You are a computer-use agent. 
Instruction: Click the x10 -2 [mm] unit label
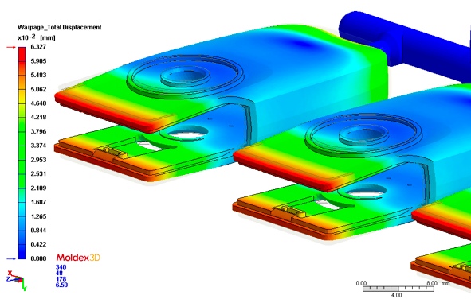click(37, 37)
